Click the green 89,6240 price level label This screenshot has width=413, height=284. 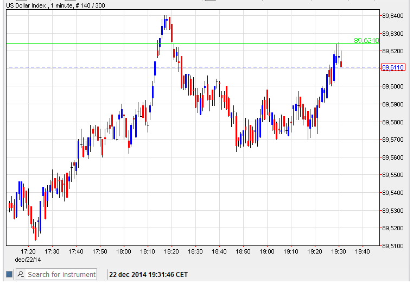point(366,40)
